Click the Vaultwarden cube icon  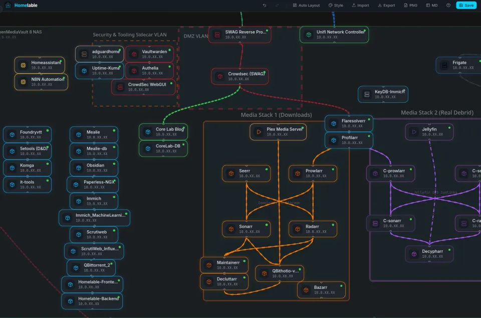pos(134,54)
